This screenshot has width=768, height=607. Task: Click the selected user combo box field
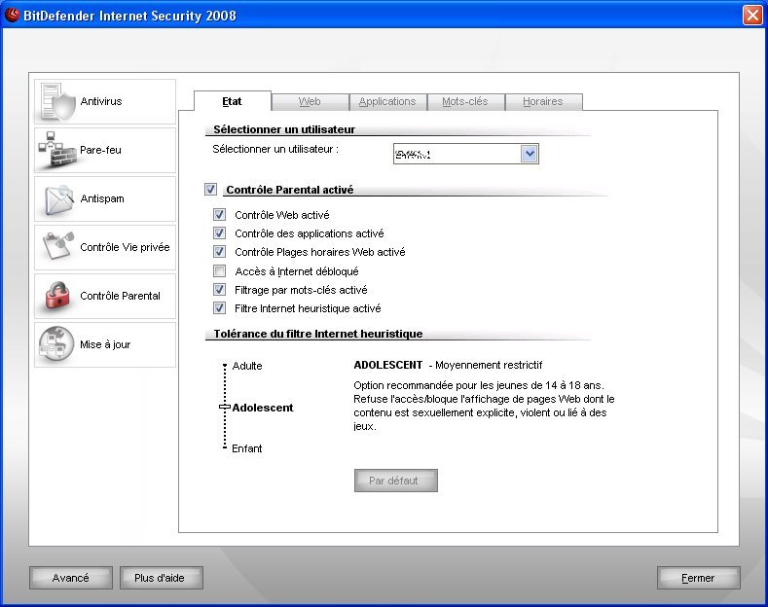(x=466, y=154)
